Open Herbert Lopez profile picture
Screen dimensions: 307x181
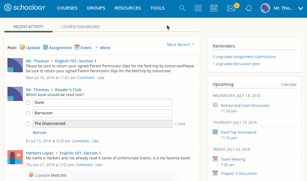pyautogui.click(x=15, y=158)
